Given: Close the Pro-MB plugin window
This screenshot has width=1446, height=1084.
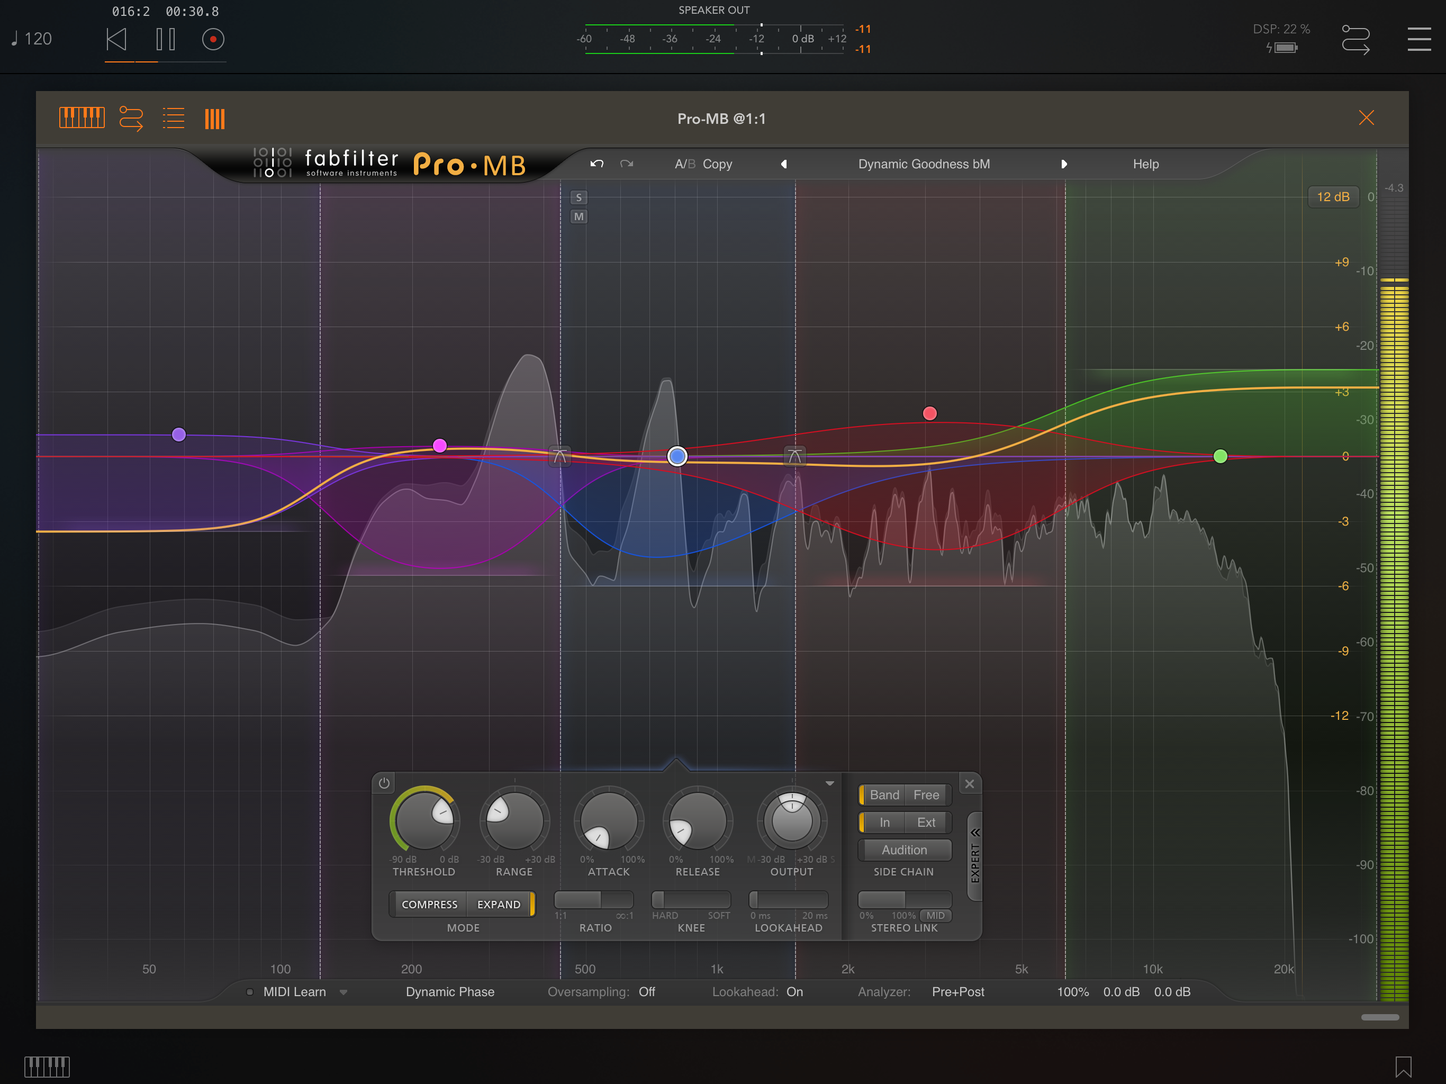Looking at the screenshot, I should (1366, 118).
